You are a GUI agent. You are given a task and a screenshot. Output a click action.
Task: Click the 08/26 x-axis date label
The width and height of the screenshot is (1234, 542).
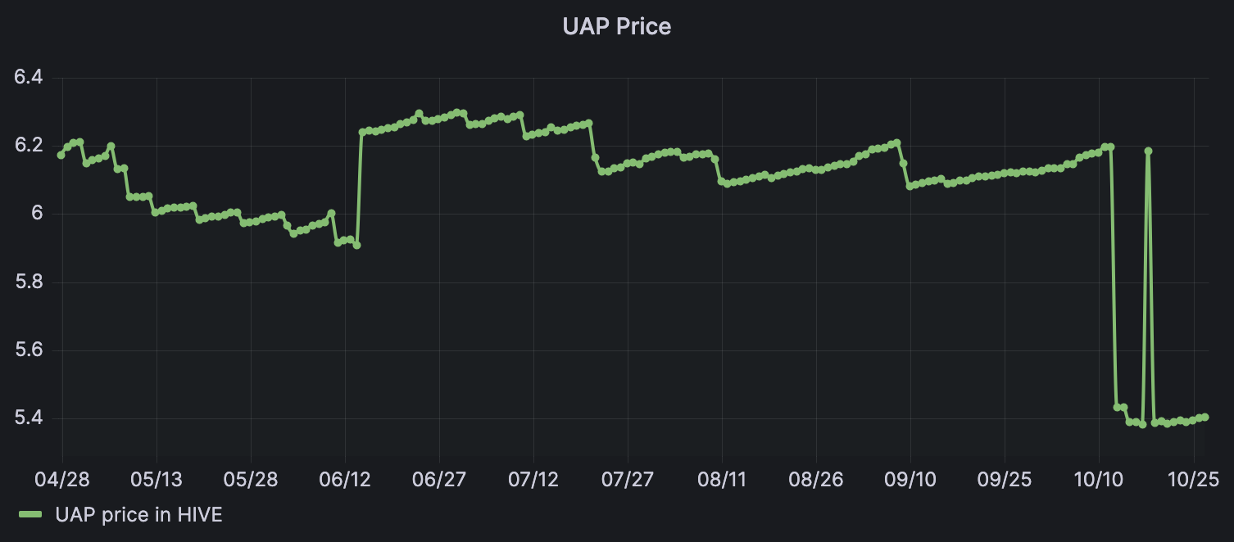816,477
